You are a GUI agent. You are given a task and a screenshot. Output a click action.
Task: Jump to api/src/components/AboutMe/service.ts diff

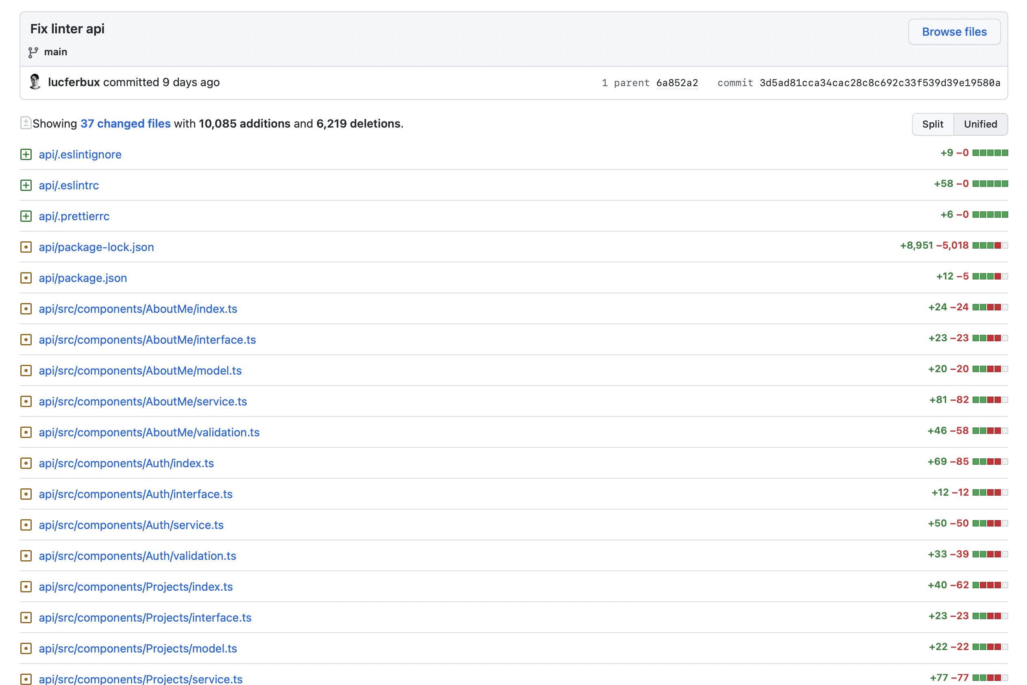[143, 401]
